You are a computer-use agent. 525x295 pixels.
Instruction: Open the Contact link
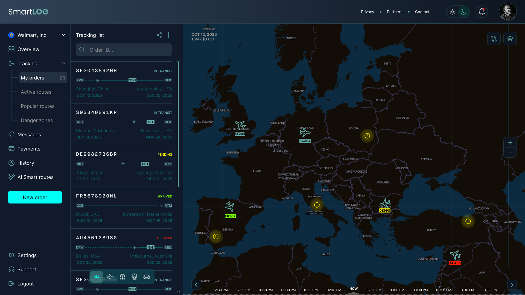coord(422,12)
